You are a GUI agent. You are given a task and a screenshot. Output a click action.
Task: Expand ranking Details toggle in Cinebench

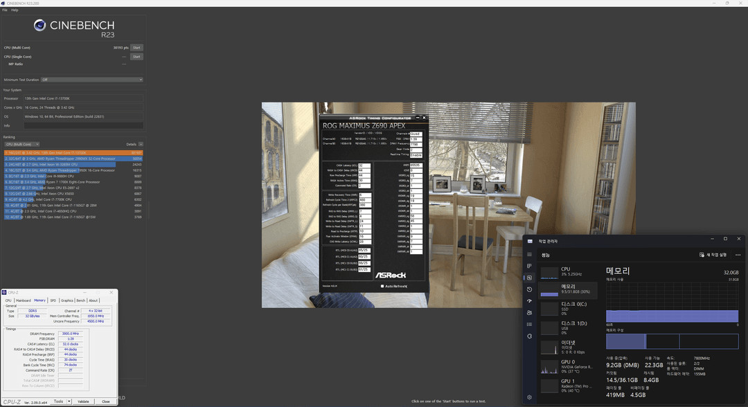pos(141,144)
